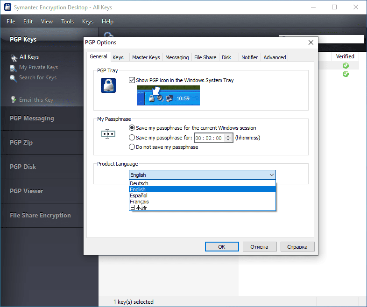
Task: Open the File menu
Action: (11, 21)
